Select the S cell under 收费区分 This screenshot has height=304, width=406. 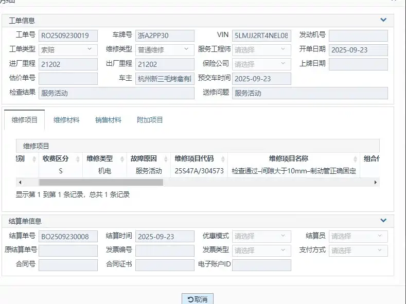point(61,171)
